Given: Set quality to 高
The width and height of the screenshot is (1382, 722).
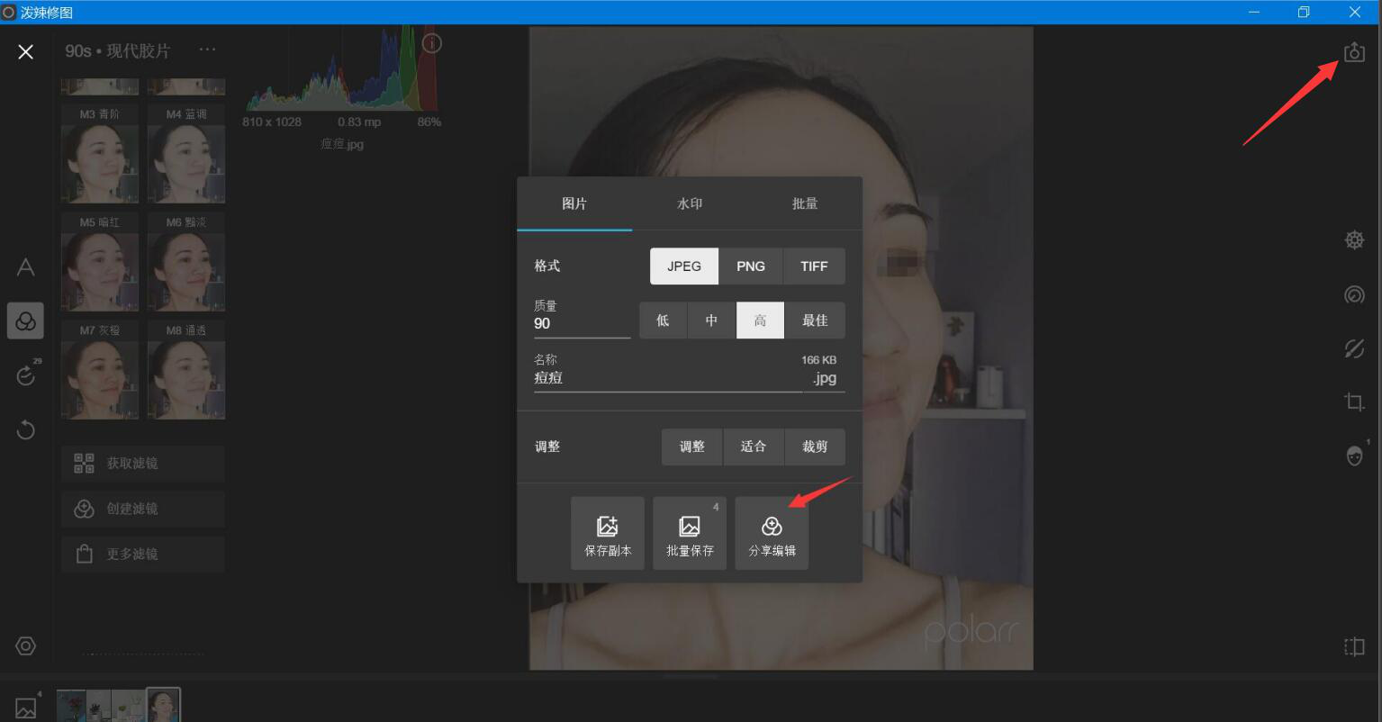Looking at the screenshot, I should tap(761, 320).
